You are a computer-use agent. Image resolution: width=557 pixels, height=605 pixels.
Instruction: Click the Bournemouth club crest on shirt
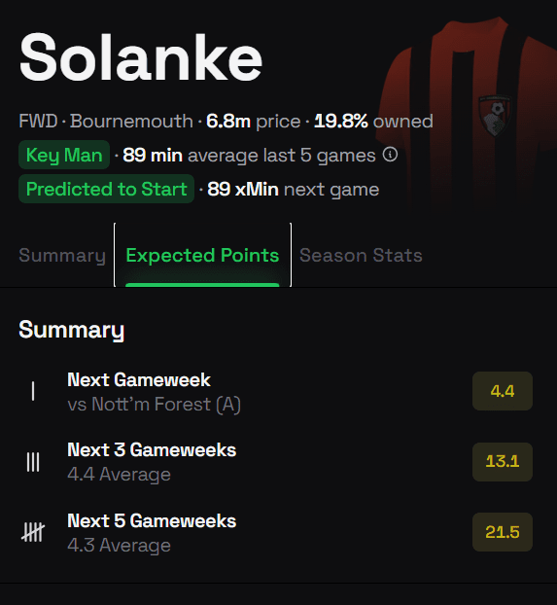(495, 116)
